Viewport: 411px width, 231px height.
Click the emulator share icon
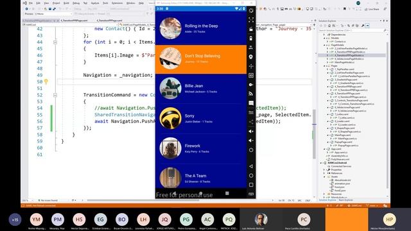(x=251, y=122)
